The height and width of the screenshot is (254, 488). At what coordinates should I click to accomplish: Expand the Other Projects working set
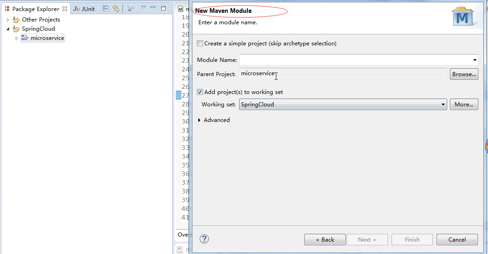tap(8, 20)
